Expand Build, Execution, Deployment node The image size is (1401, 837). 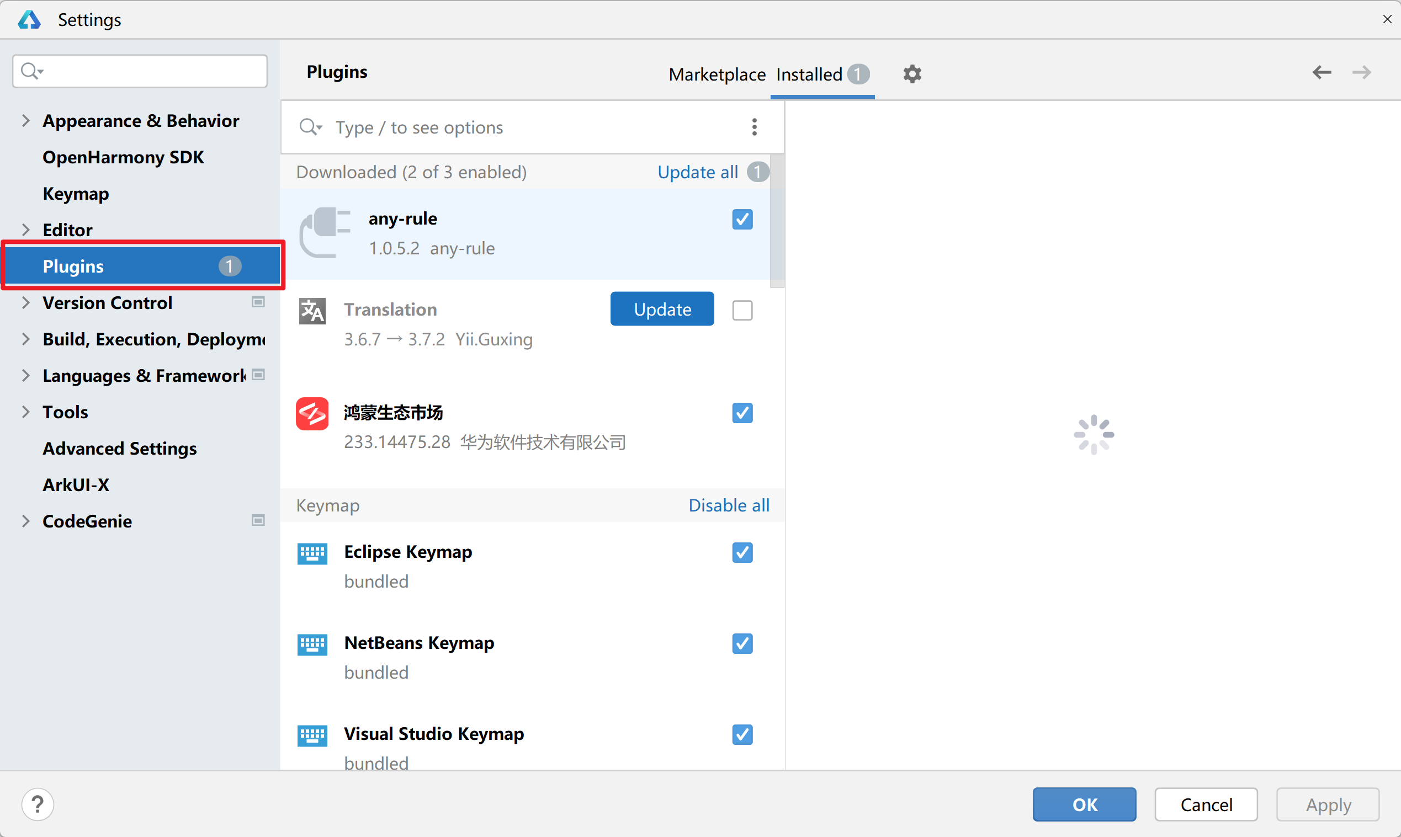point(25,339)
